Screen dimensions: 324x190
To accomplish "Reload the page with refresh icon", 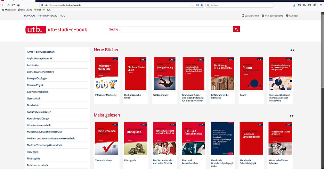I will 14,5.
